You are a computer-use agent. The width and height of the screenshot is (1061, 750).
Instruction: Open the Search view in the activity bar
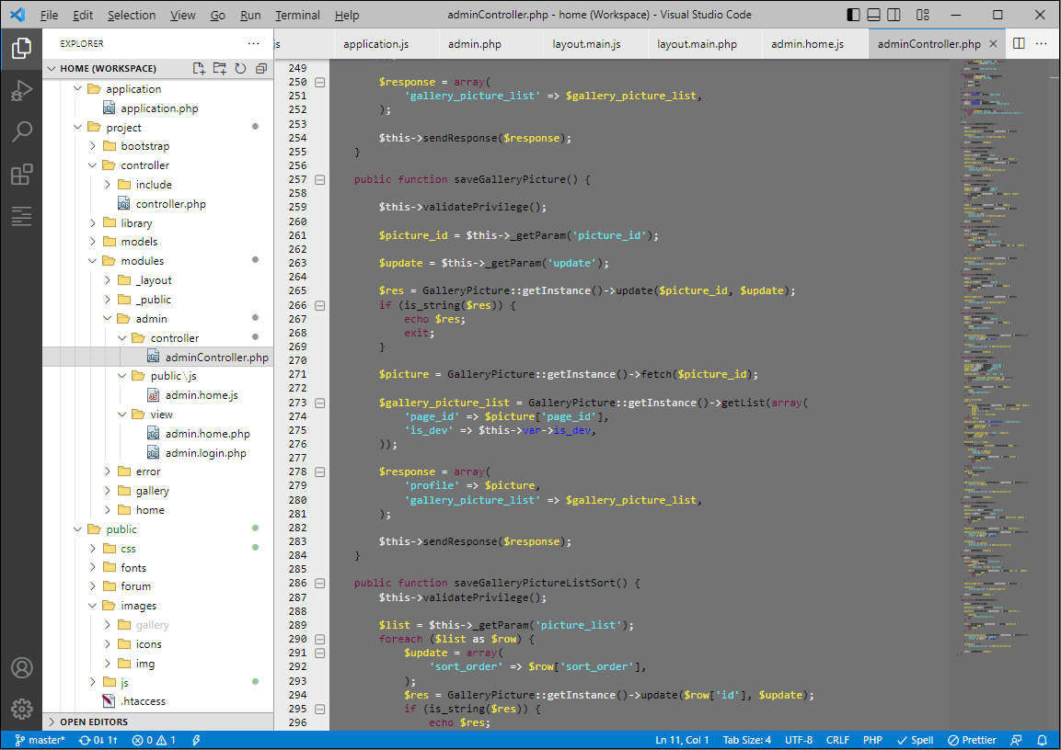[21, 131]
